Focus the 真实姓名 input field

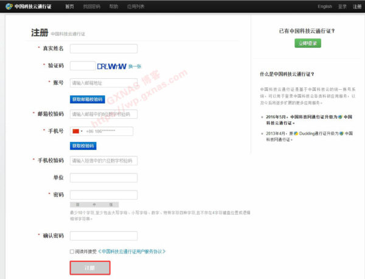click(103, 49)
